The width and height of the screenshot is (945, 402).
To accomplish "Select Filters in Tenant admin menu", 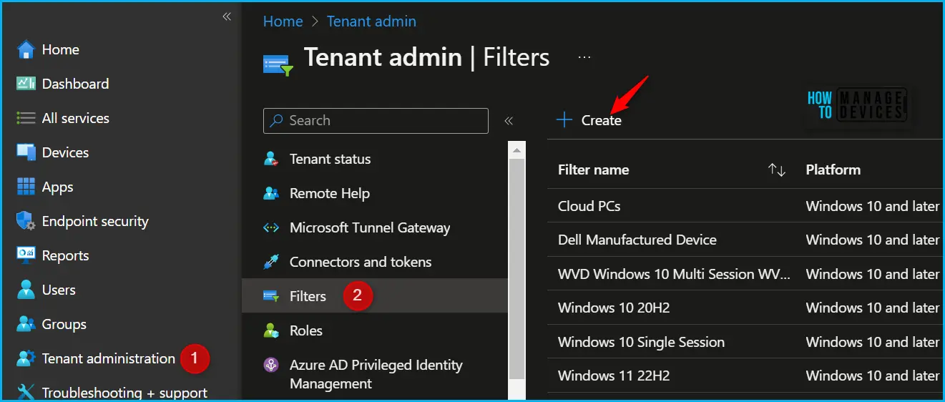I will point(375,296).
